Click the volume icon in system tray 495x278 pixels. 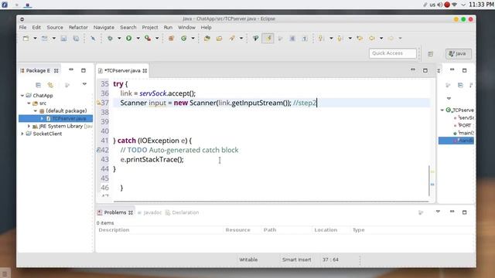click(440, 5)
